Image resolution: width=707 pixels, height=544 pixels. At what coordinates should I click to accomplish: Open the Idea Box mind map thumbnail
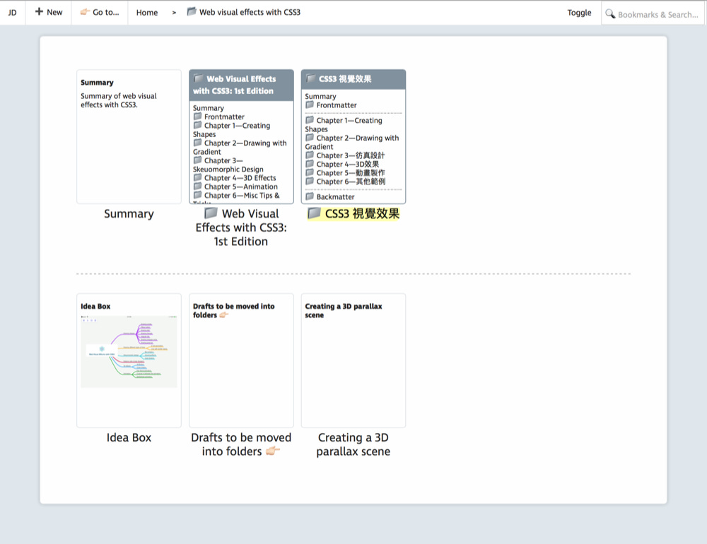(129, 351)
